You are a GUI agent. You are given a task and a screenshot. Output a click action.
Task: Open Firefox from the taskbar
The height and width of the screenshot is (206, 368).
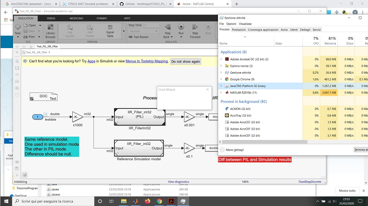(147, 201)
